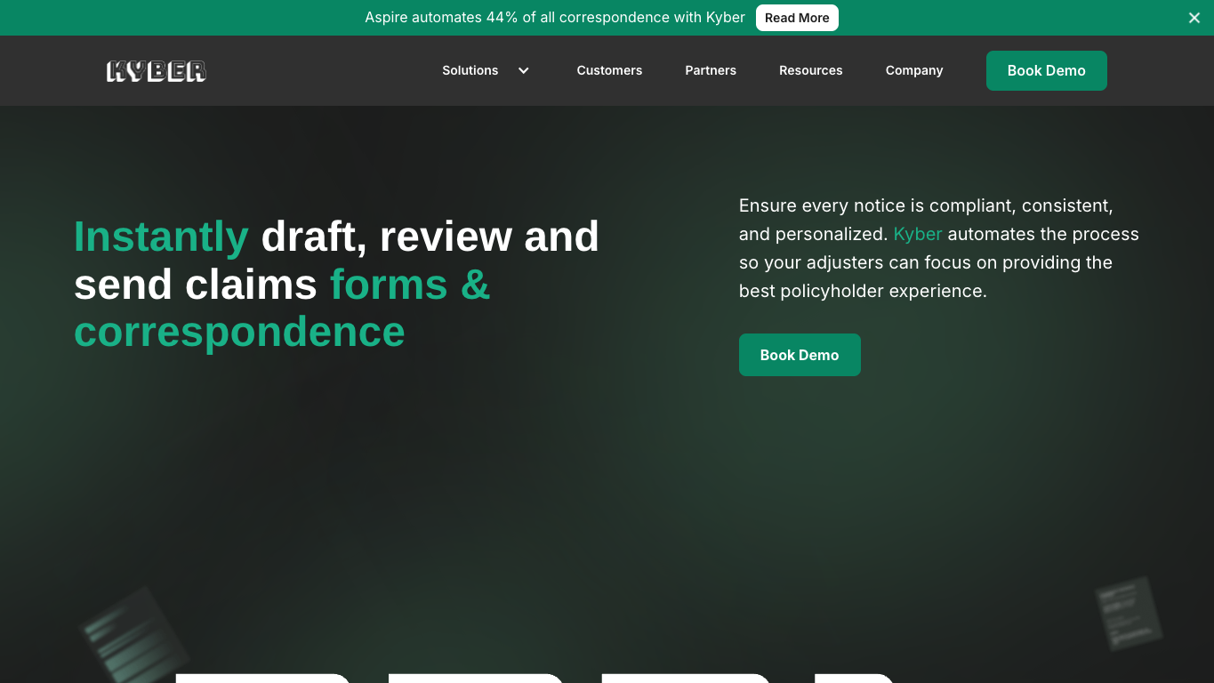This screenshot has width=1214, height=683.
Task: Click the green headline word correspondence
Action: (x=239, y=332)
